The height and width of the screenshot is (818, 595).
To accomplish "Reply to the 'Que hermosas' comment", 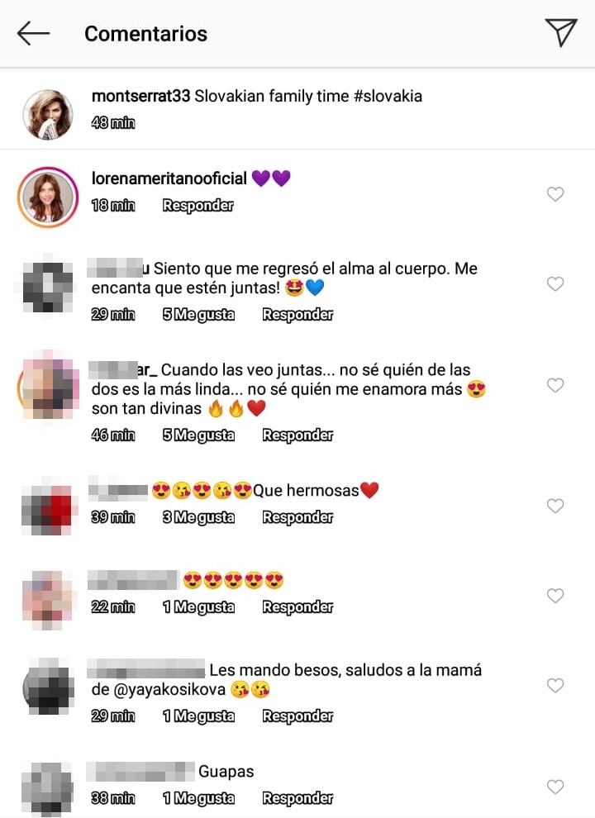I will [297, 517].
